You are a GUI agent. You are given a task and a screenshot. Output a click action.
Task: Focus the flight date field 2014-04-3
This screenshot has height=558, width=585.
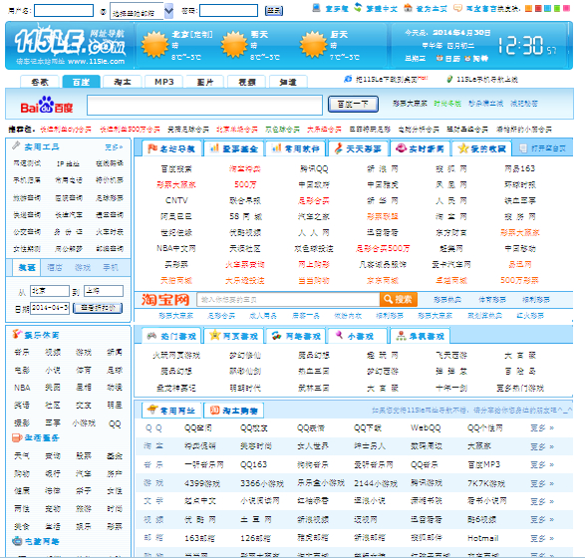[x=50, y=308]
